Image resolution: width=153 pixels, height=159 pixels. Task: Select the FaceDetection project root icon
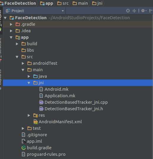click(12, 18)
